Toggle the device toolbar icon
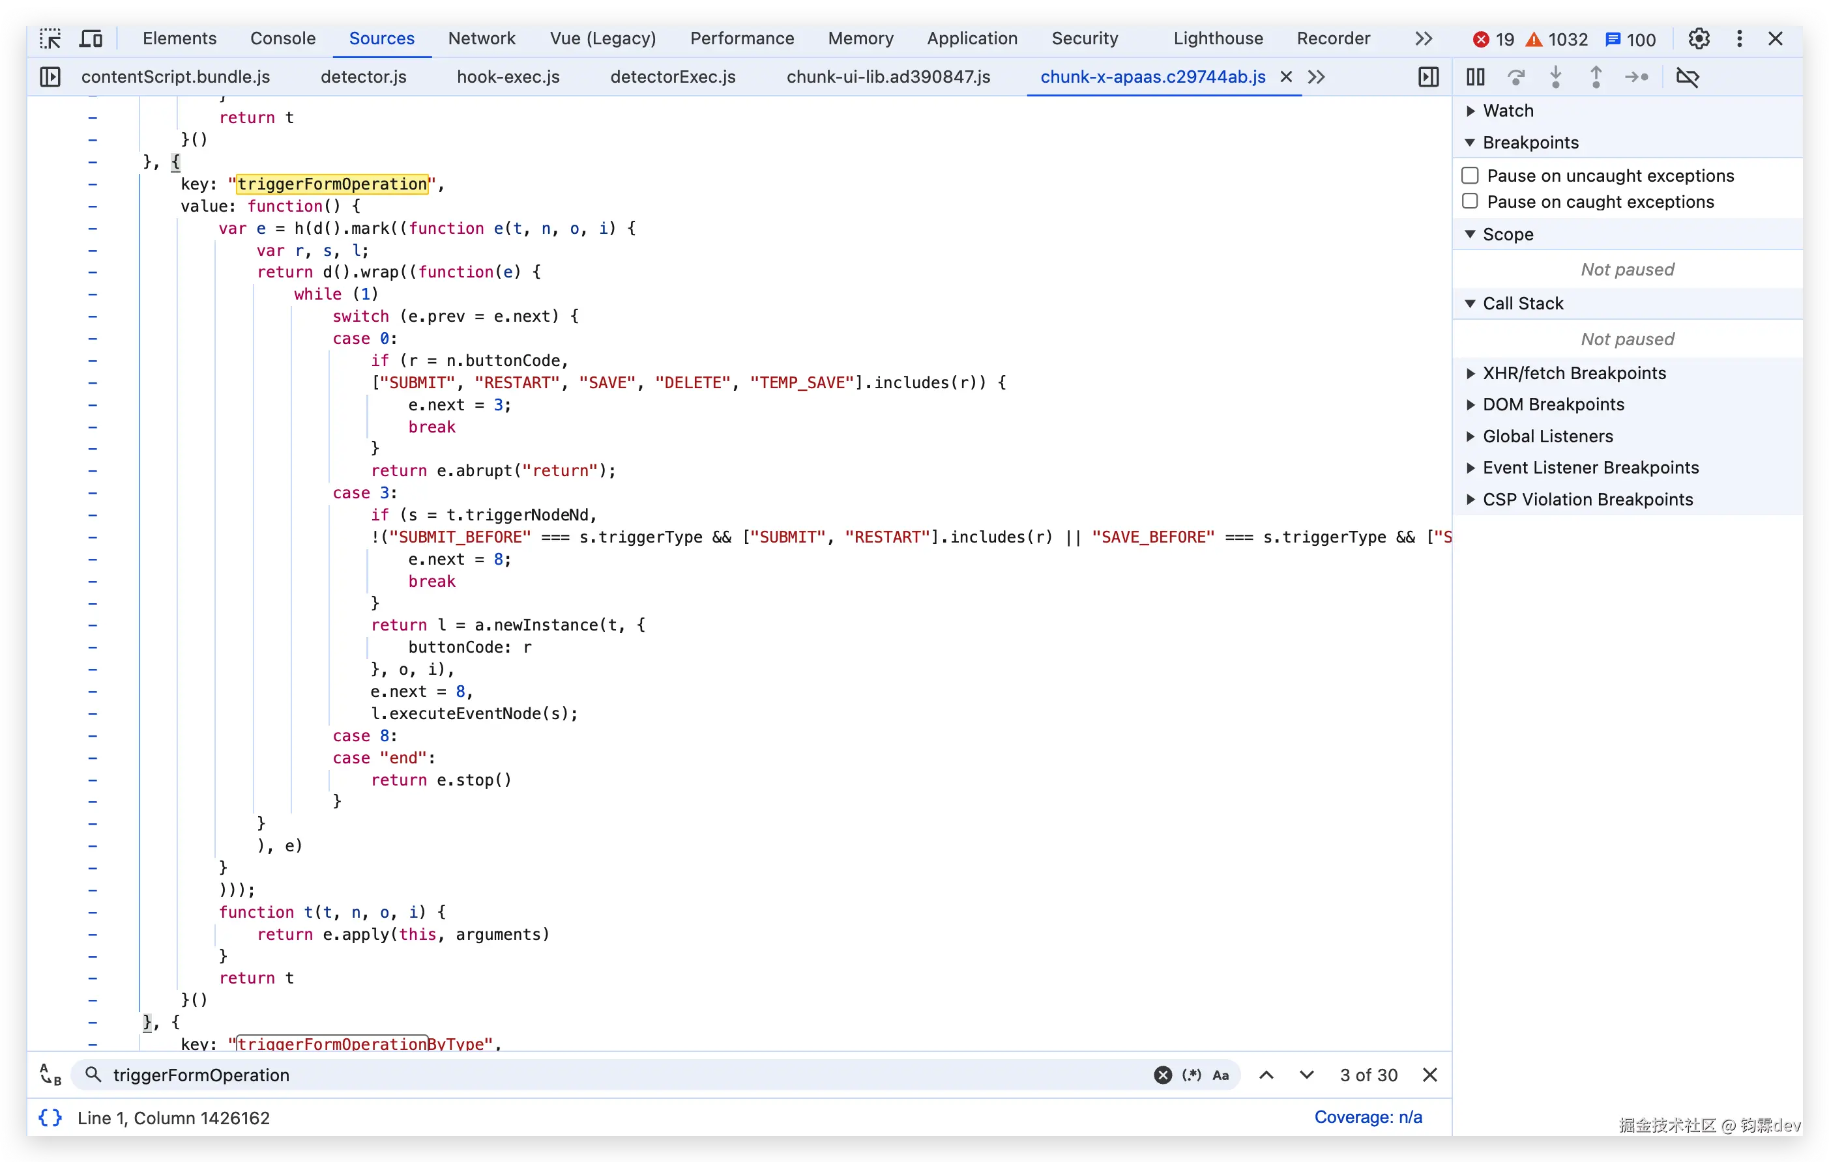 point(91,38)
